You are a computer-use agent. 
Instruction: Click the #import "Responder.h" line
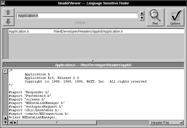pos(29,92)
